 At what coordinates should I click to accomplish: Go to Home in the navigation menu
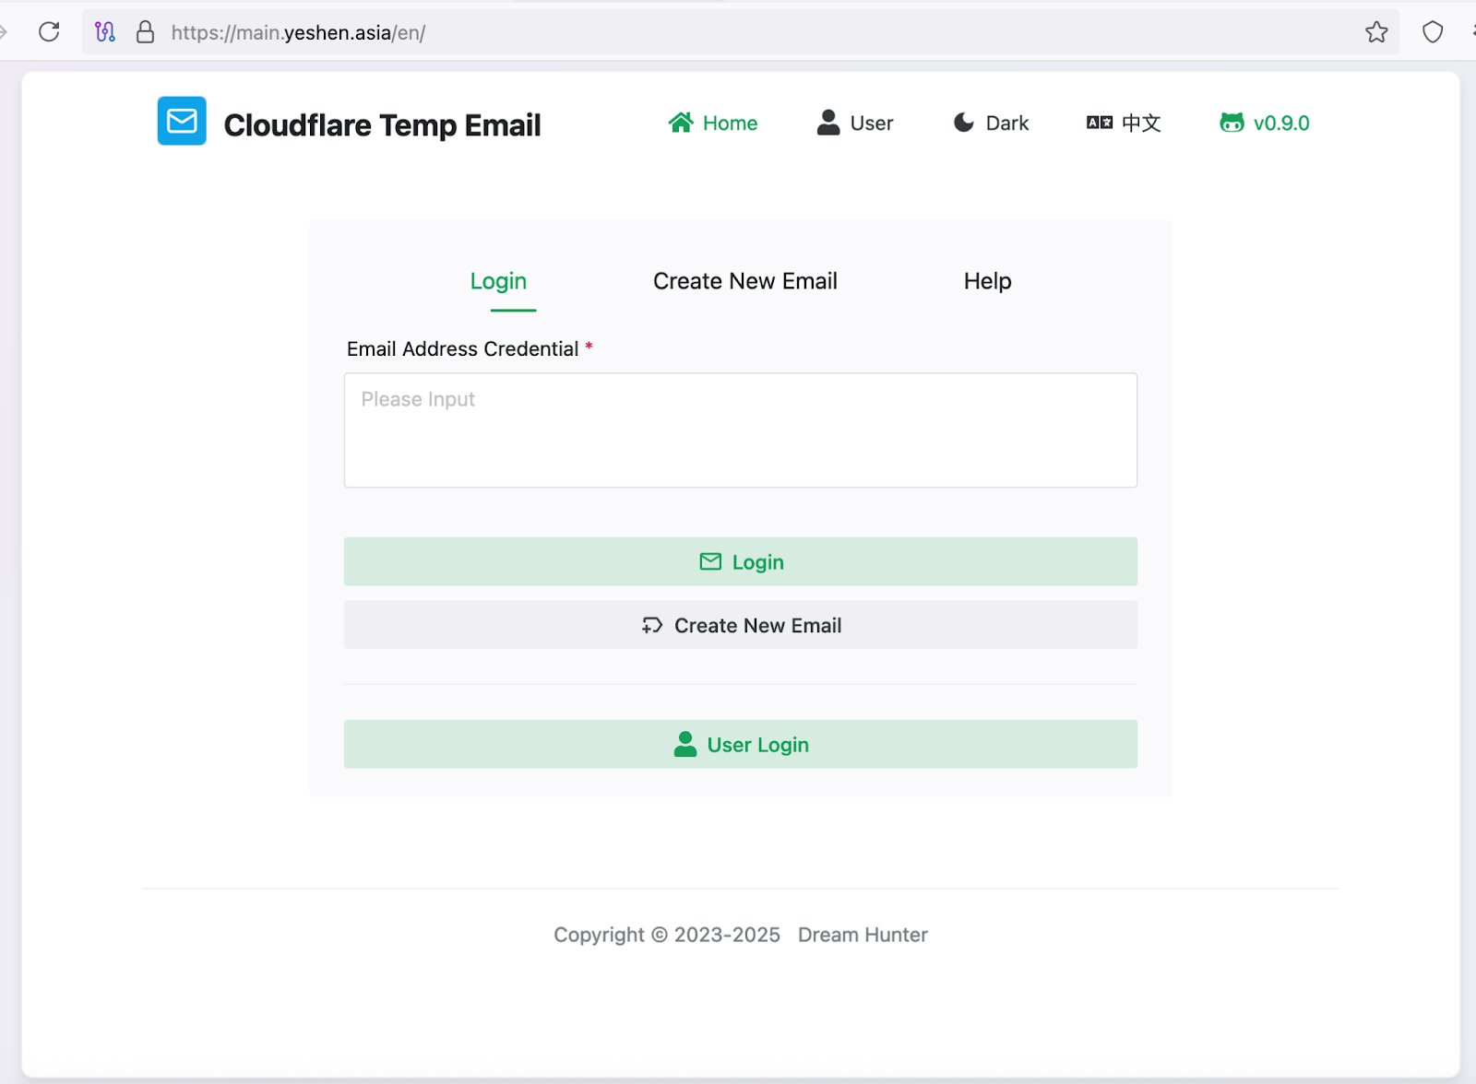coord(713,123)
